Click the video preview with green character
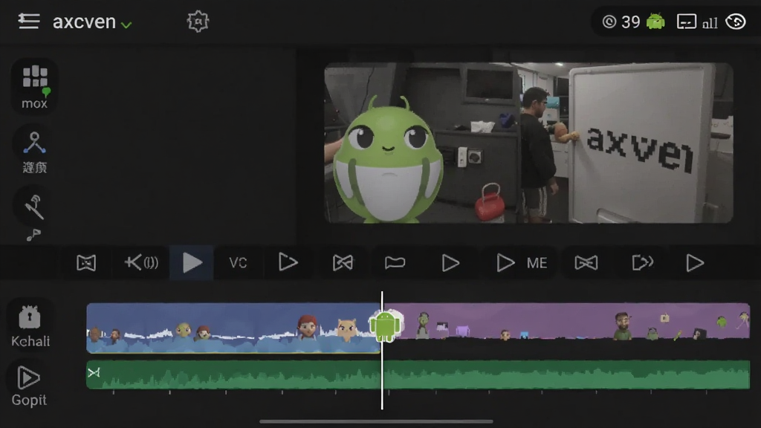The image size is (761, 428). [528, 143]
